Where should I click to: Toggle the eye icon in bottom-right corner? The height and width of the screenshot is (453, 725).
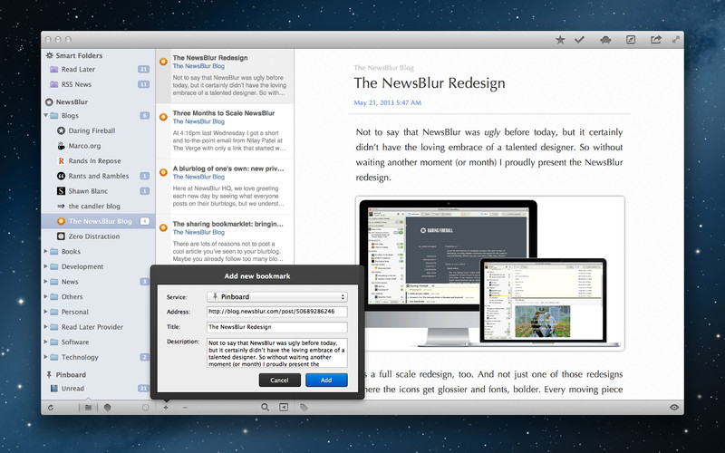[673, 408]
